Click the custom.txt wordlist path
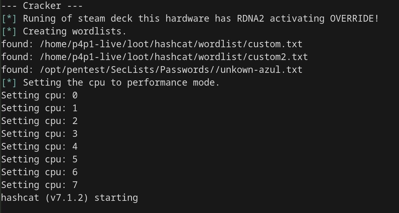Screen dimensions: 399x213 171,44
